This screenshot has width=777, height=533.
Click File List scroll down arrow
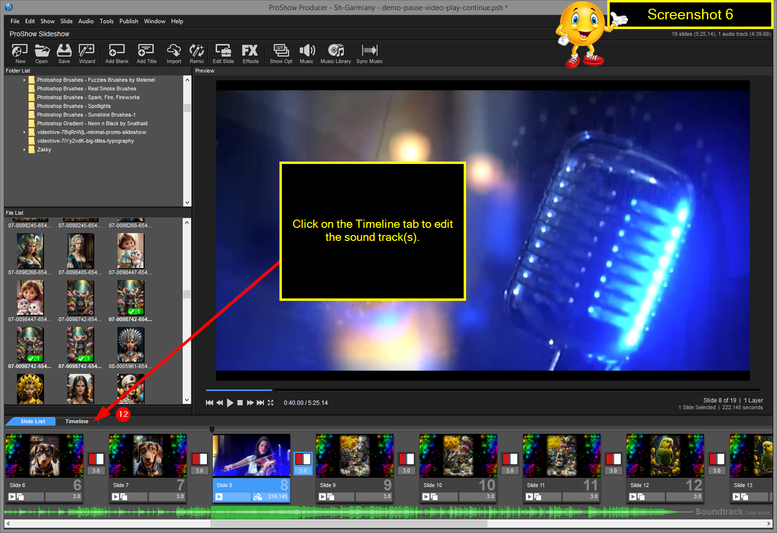(187, 400)
